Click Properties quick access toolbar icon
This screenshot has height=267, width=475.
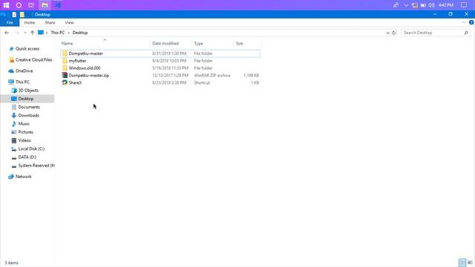[x=14, y=15]
